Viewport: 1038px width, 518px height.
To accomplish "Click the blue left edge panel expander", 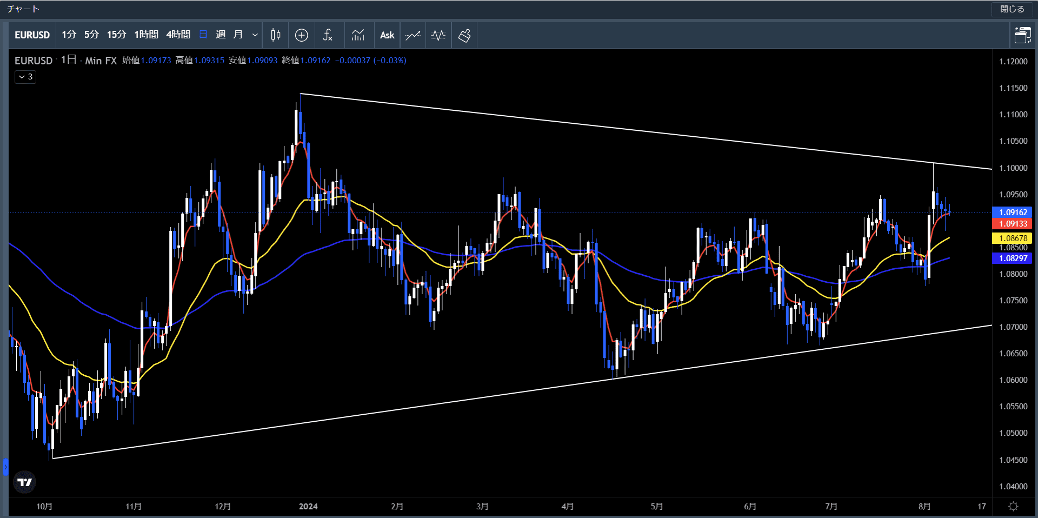I will click(5, 467).
